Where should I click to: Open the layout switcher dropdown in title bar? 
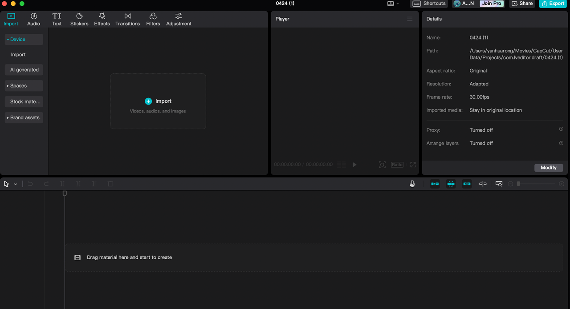coord(393,4)
